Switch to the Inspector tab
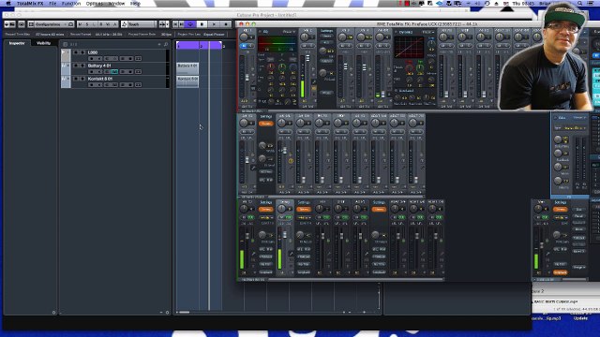Image resolution: width=600 pixels, height=337 pixels. [17, 43]
